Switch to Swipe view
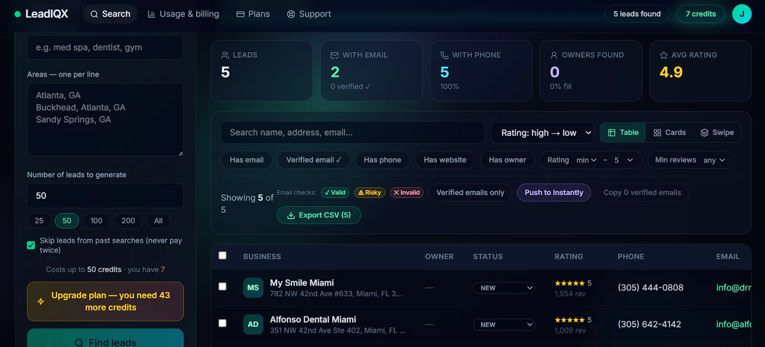 [x=717, y=133]
